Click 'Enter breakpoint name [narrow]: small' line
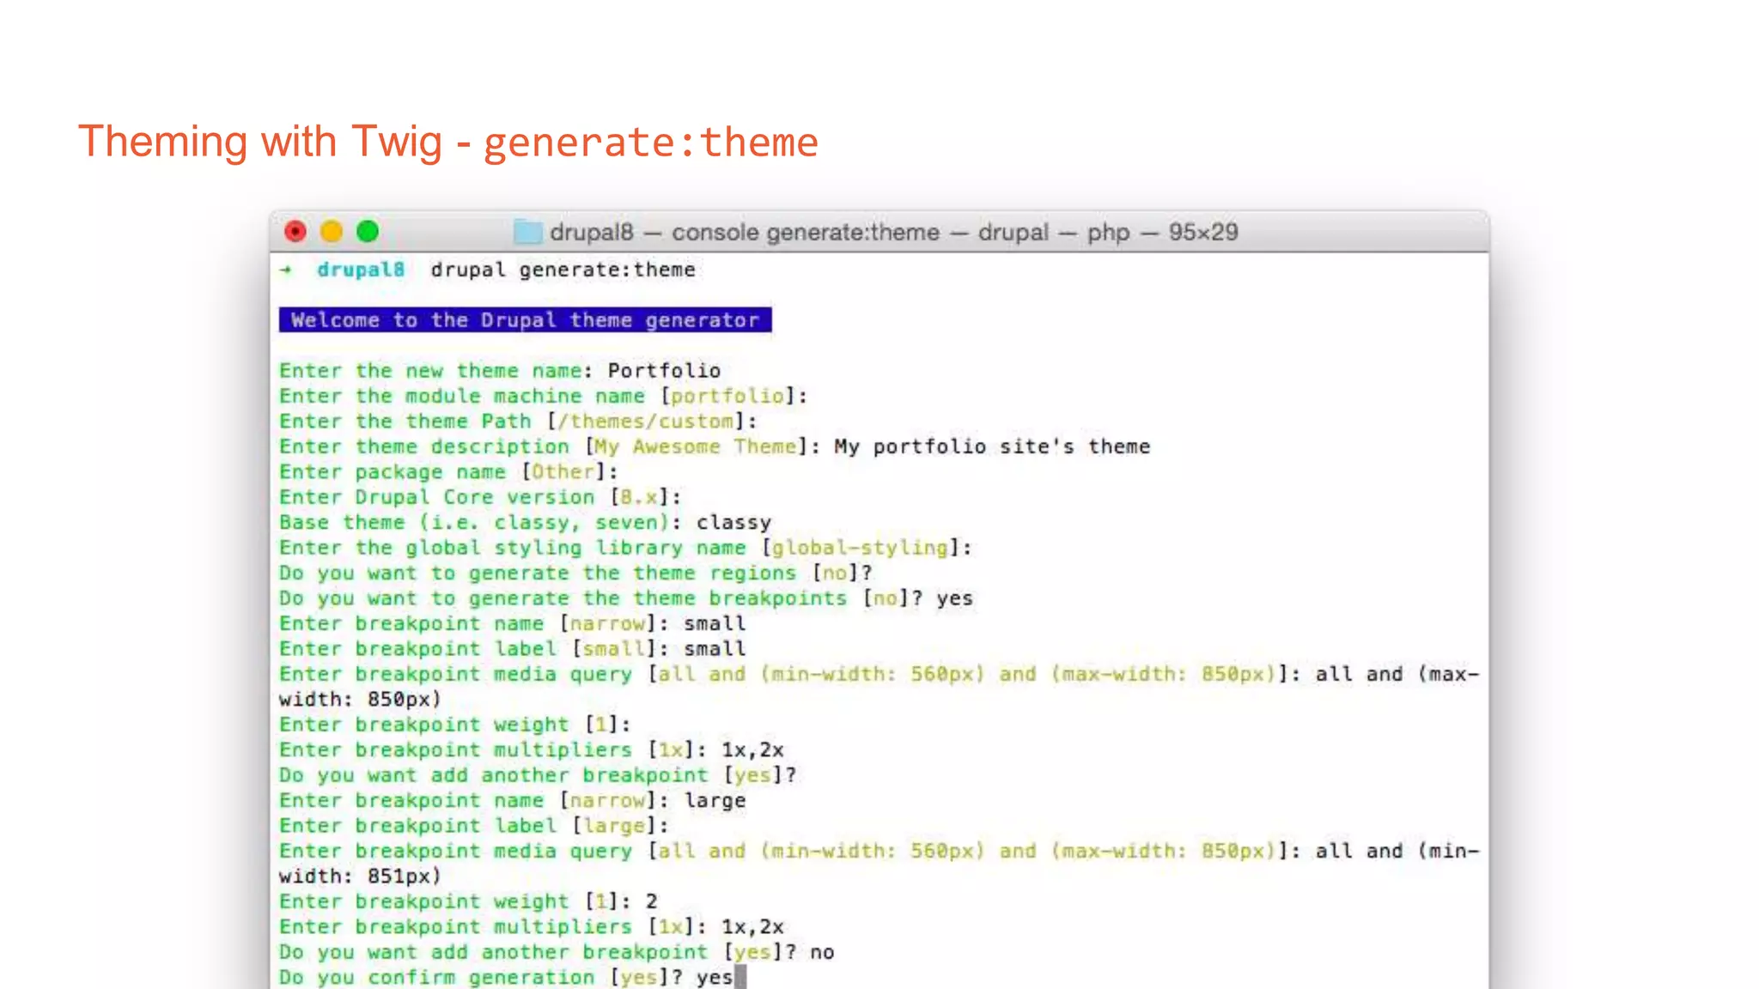This screenshot has width=1759, height=989. pos(512,623)
